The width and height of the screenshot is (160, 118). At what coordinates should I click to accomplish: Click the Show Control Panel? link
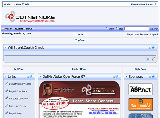tap(142, 5)
